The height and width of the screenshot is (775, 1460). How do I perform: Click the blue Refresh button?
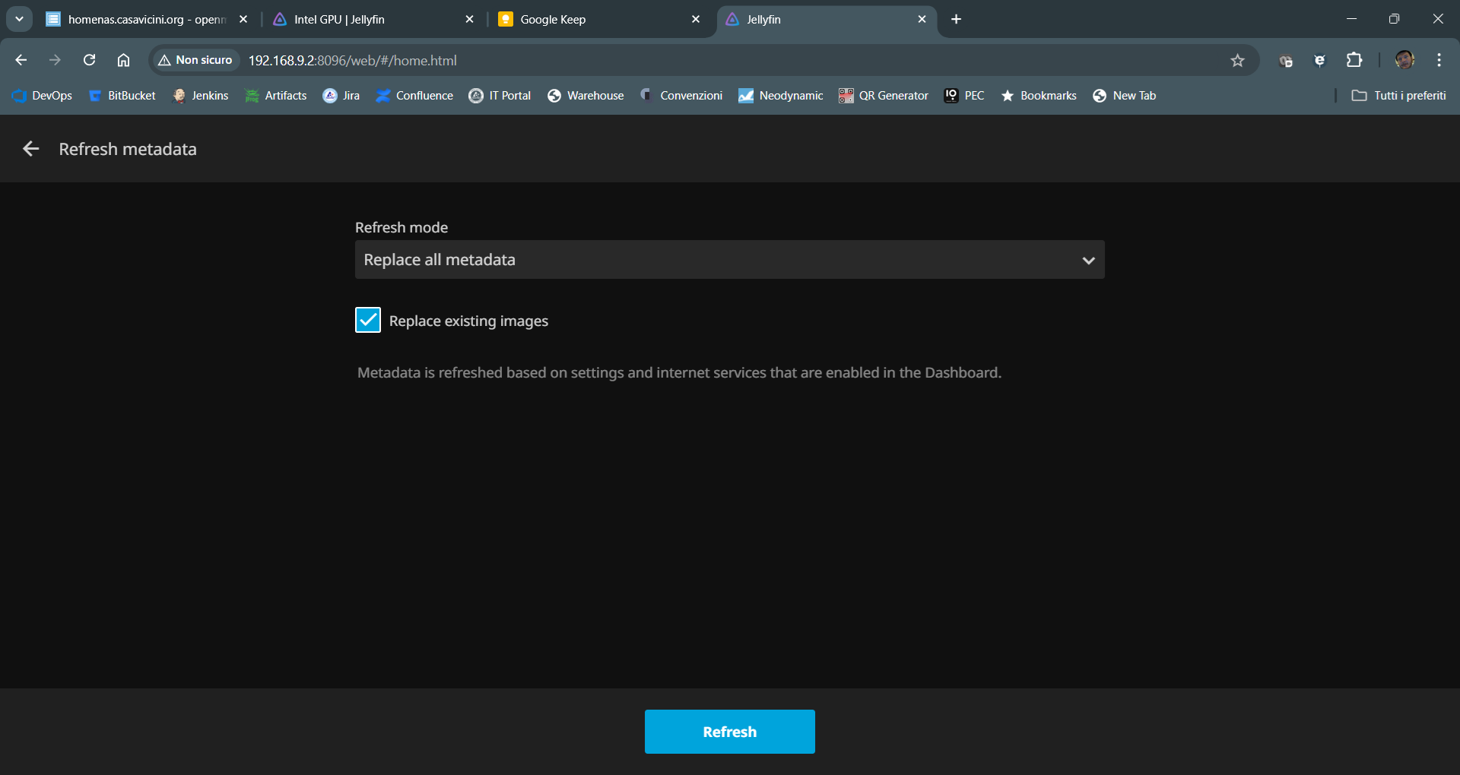(729, 732)
